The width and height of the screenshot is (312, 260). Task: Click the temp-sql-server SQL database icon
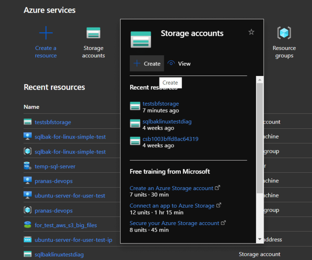pyautogui.click(x=28, y=166)
